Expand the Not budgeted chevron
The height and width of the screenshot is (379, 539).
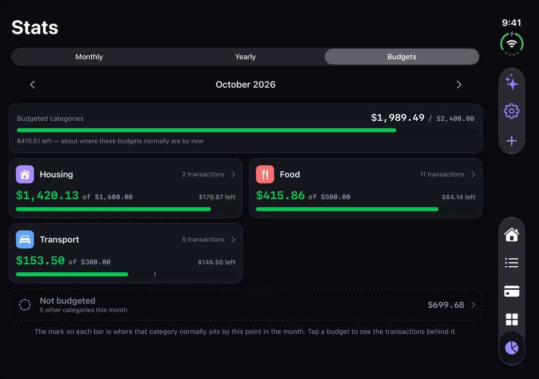click(x=473, y=305)
